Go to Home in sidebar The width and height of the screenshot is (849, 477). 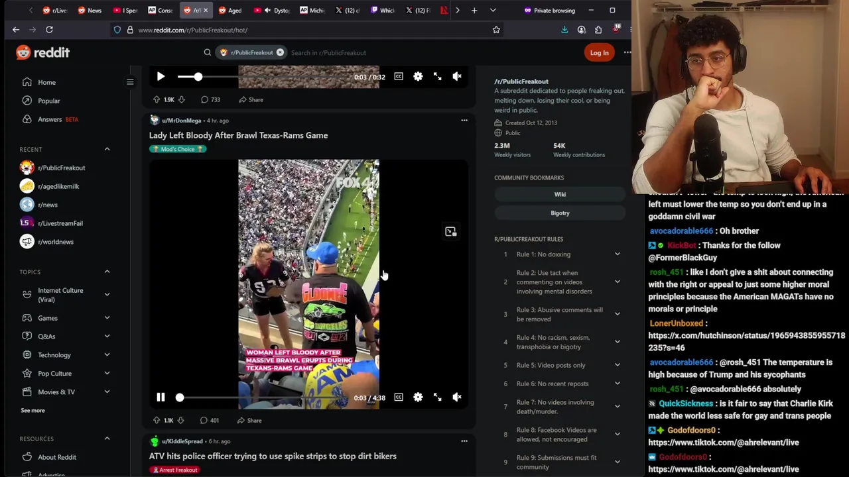click(46, 82)
